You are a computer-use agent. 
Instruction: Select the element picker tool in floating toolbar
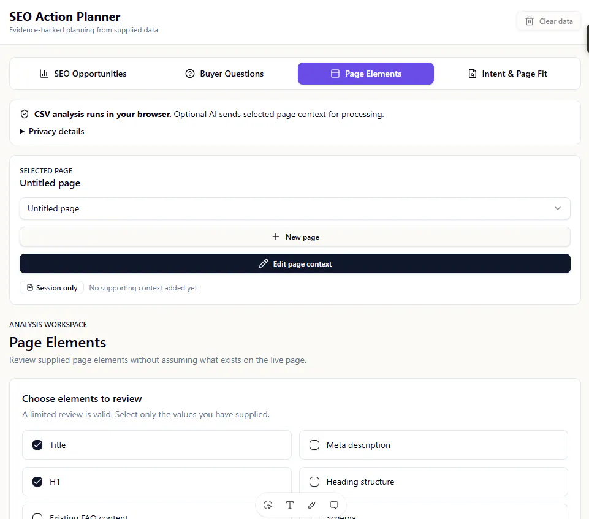pos(268,505)
